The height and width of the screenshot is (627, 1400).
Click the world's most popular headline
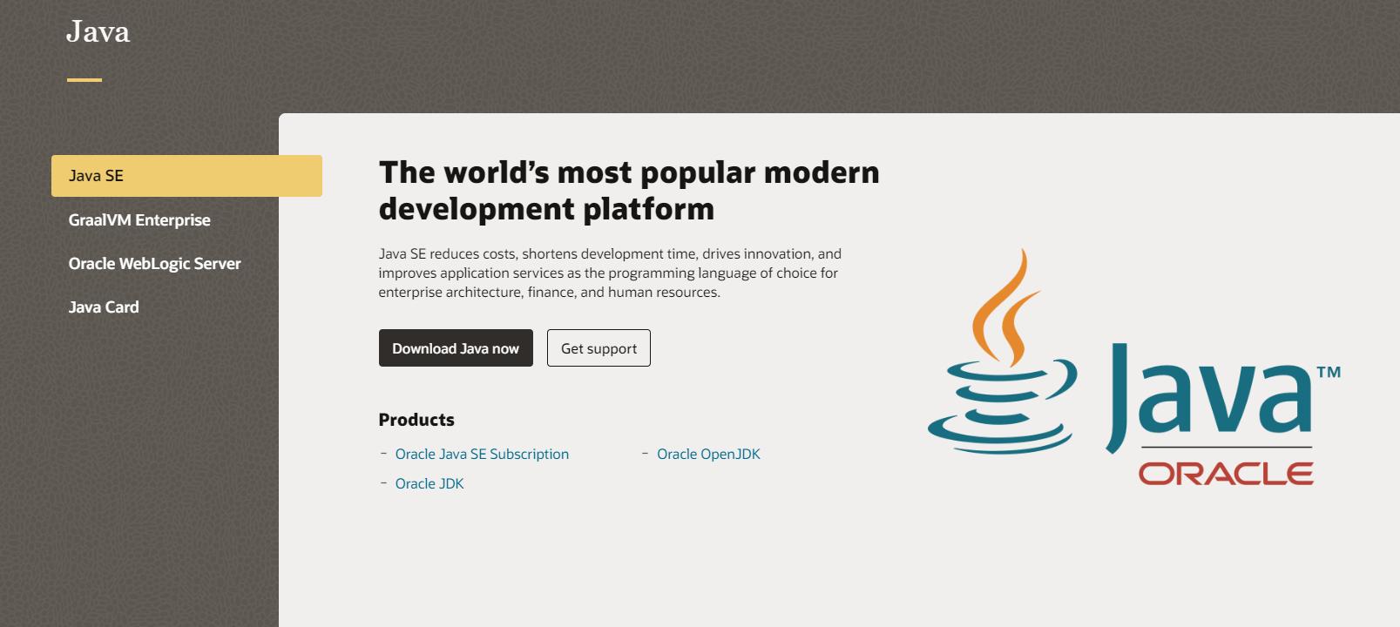[x=629, y=191]
